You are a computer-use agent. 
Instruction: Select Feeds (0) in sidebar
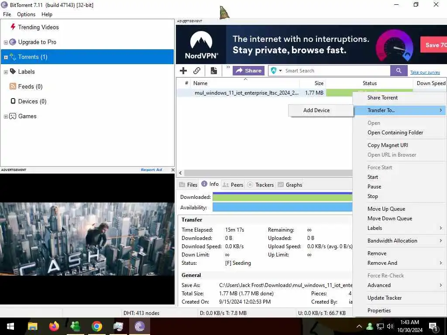(30, 87)
